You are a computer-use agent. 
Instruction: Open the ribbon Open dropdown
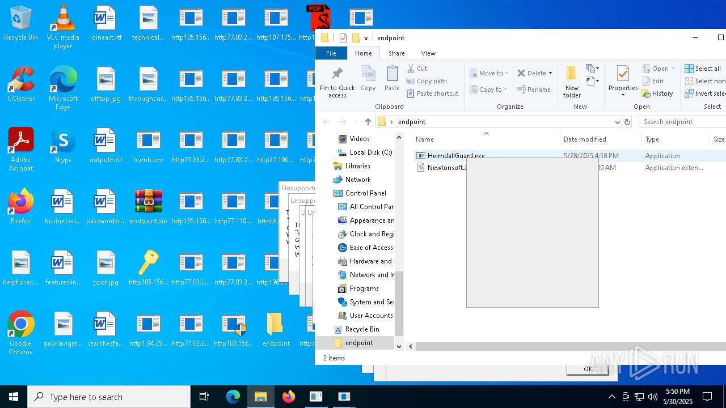point(659,69)
